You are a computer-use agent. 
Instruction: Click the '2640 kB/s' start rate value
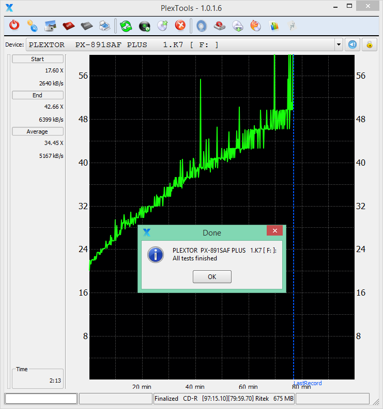51,83
